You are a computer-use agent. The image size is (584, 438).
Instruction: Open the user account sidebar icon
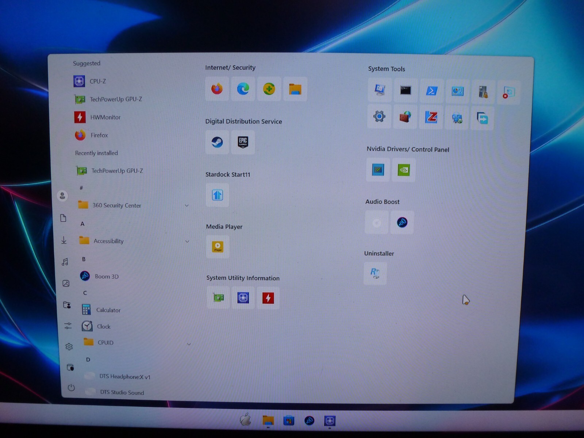(62, 196)
